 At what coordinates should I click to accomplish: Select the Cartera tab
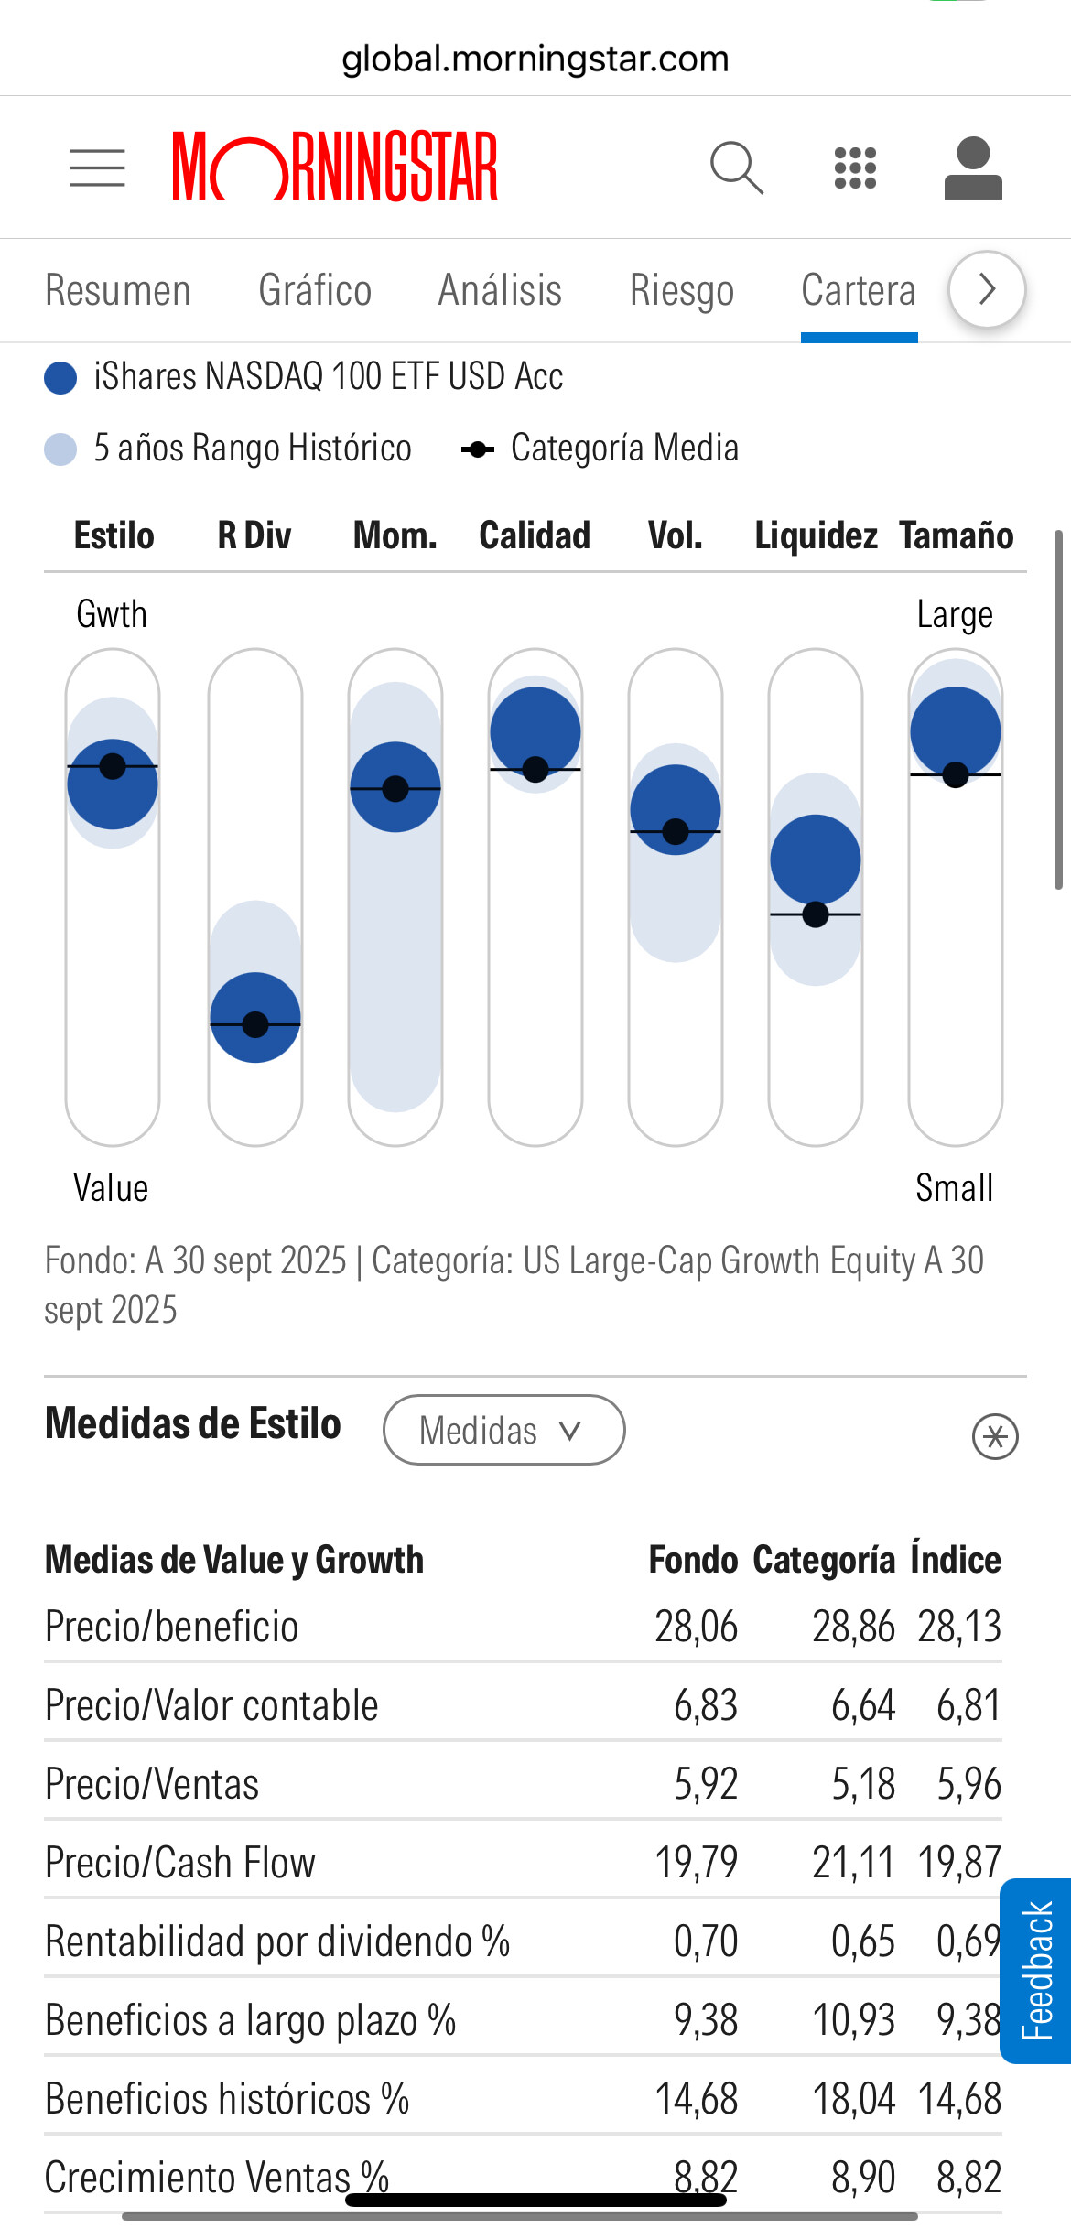tap(859, 290)
